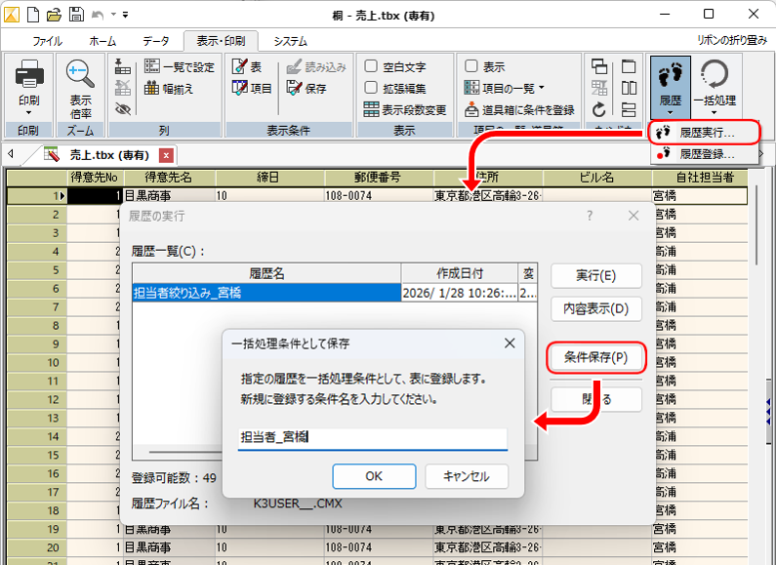Toggle the 表示 checkbox in item list group
The width and height of the screenshot is (776, 565).
coord(471,67)
